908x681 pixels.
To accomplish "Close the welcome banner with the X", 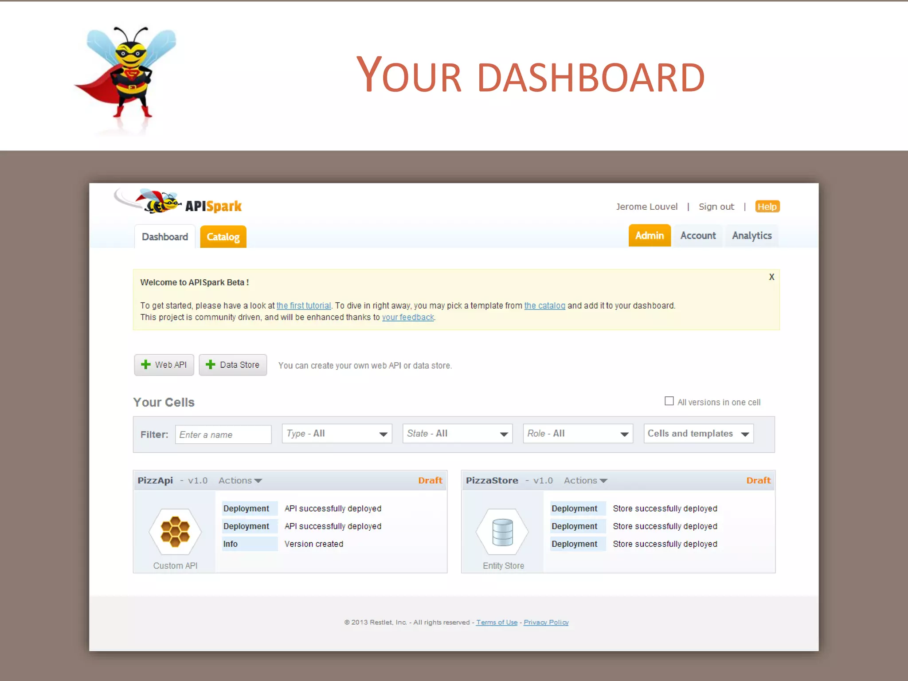I will [771, 277].
